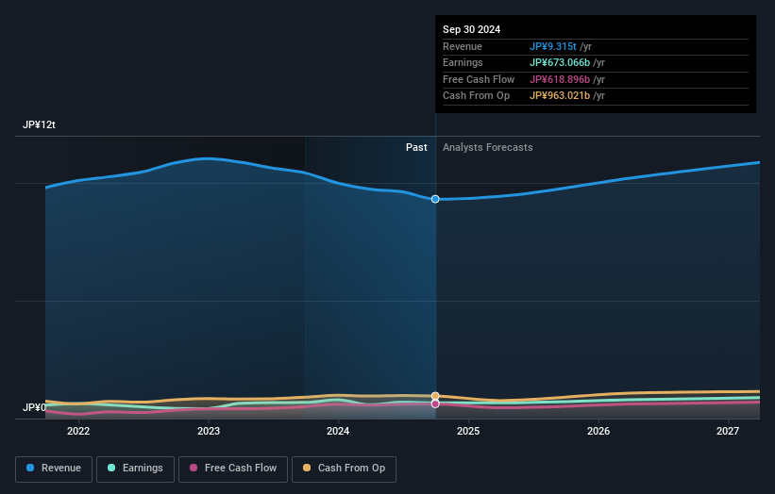
Task: Click the 2022 x-axis label
Action: [78, 432]
